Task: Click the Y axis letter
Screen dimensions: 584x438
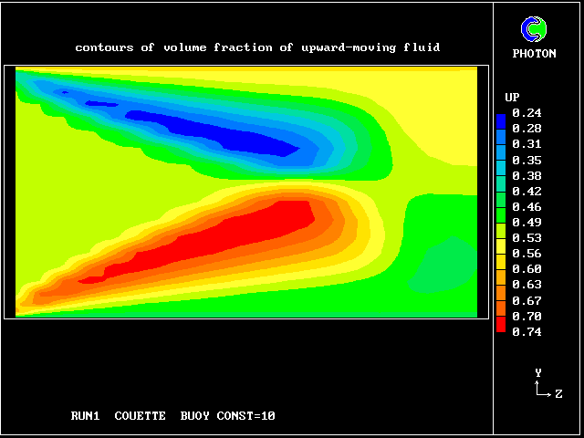Action: (538, 372)
